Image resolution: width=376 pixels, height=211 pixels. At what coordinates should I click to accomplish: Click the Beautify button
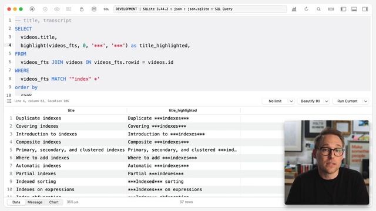(311, 101)
